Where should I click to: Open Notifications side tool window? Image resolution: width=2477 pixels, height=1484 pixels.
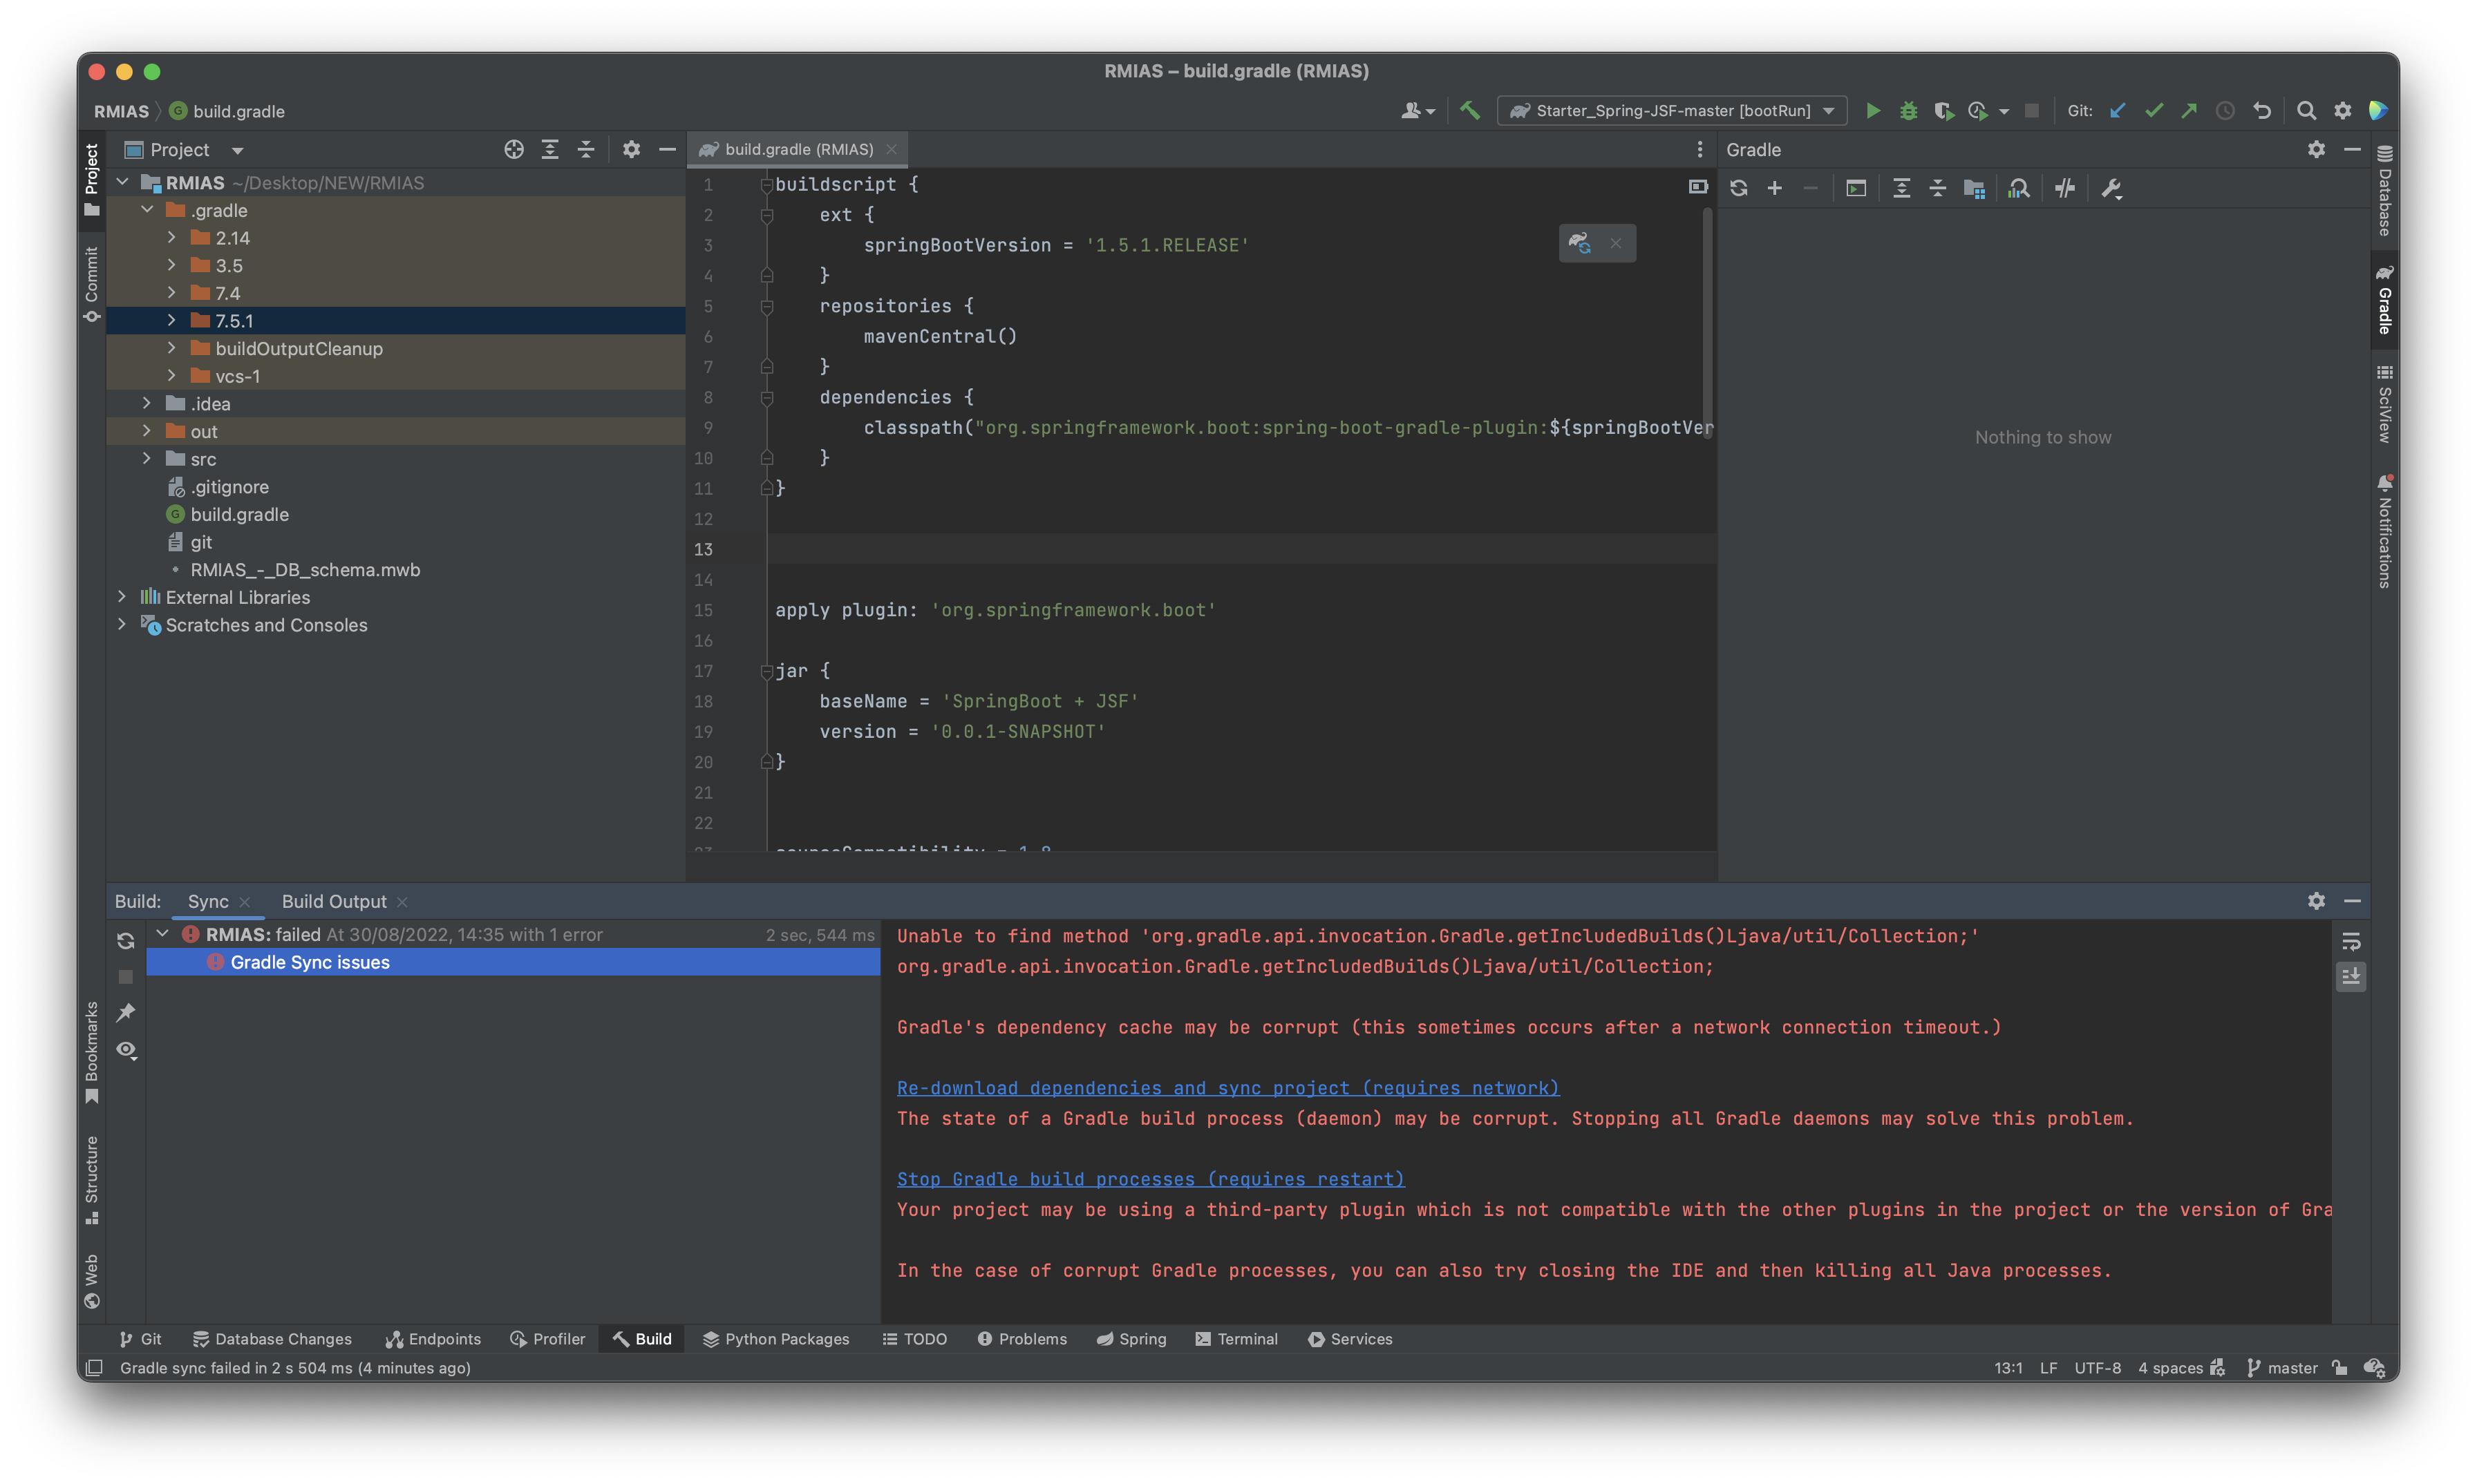point(2384,531)
